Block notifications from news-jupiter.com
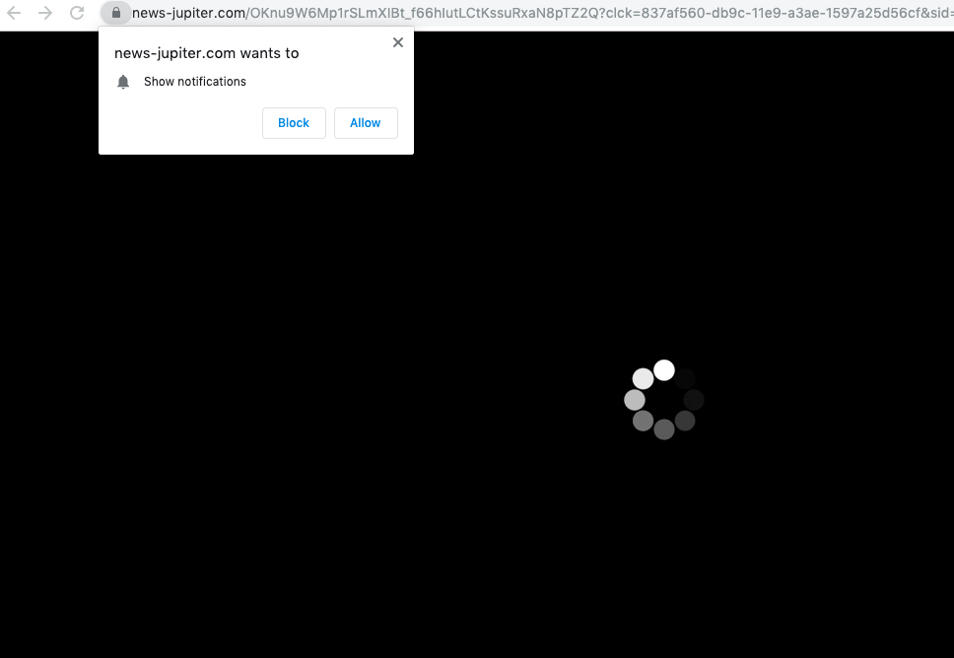954x658 pixels. [x=294, y=123]
